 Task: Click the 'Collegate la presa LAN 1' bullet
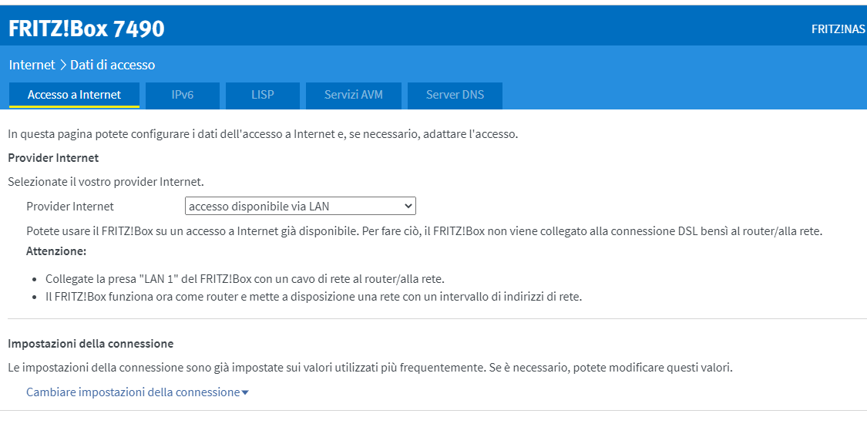[x=245, y=279]
